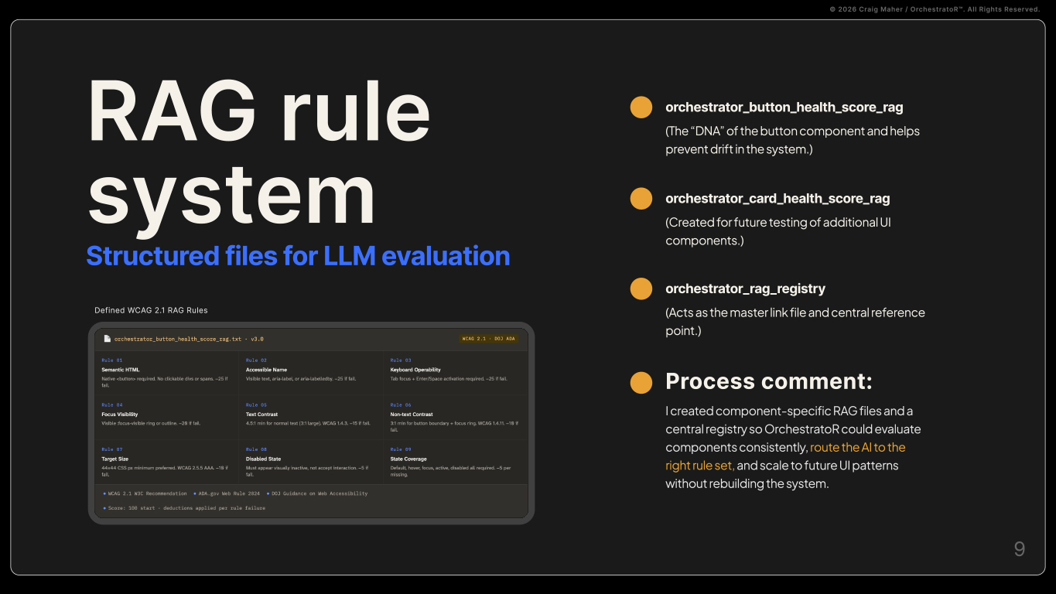Screen dimensions: 1056x594
Task: Select the Target Size rule heading
Action: pyautogui.click(x=115, y=459)
